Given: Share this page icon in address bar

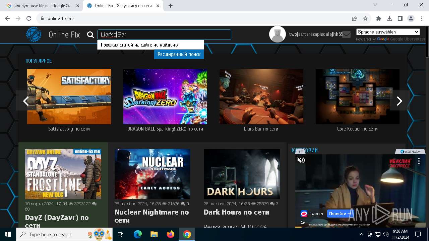Looking at the screenshot, I should pos(355,19).
